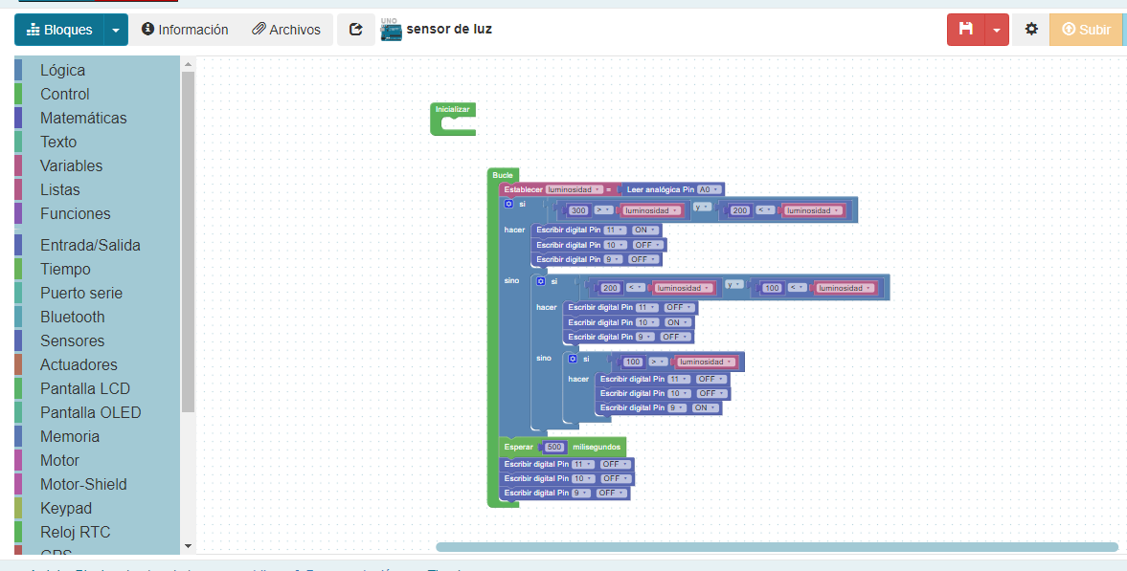Click the third nested si gear icon

(x=573, y=359)
